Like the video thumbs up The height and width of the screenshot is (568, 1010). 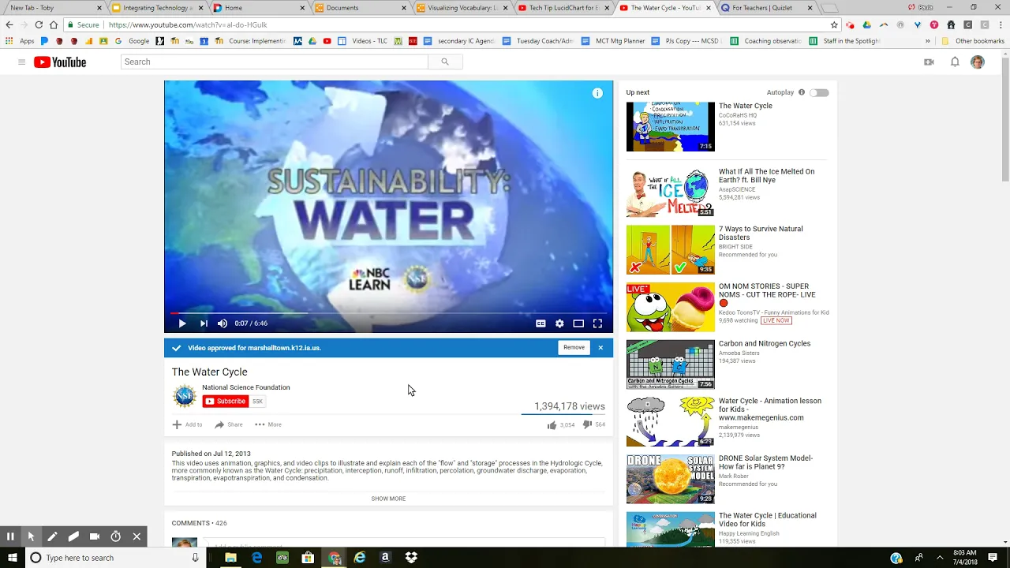coord(560,424)
